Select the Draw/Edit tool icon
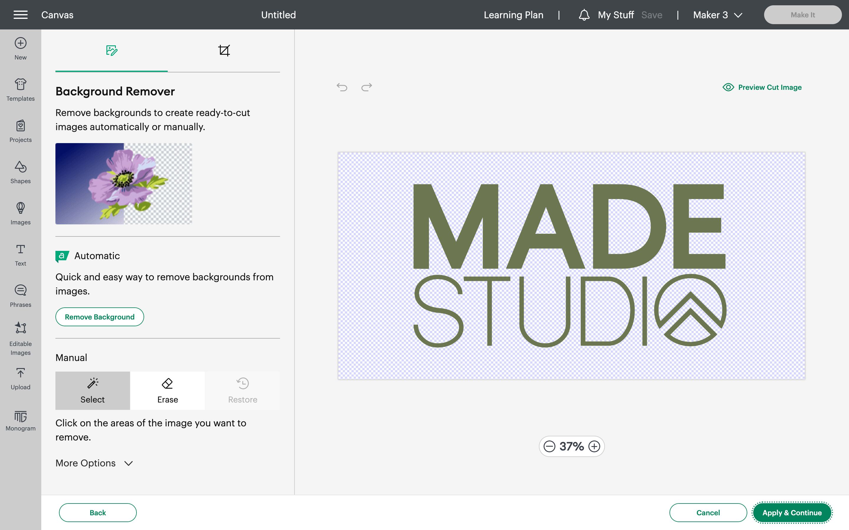Image resolution: width=849 pixels, height=530 pixels. coord(111,51)
